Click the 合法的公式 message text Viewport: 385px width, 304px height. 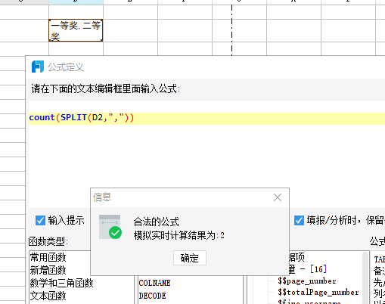click(156, 222)
